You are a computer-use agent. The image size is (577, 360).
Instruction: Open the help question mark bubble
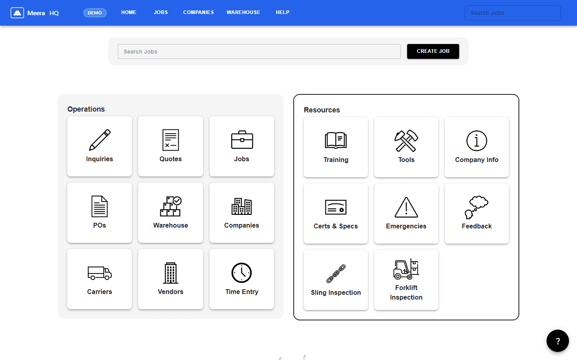tap(558, 341)
